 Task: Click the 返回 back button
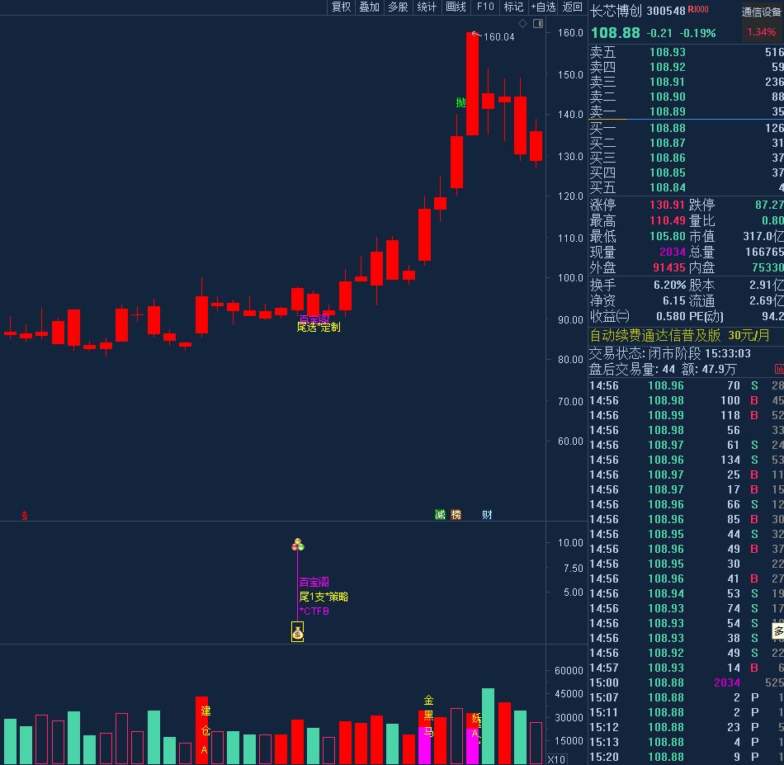572,7
